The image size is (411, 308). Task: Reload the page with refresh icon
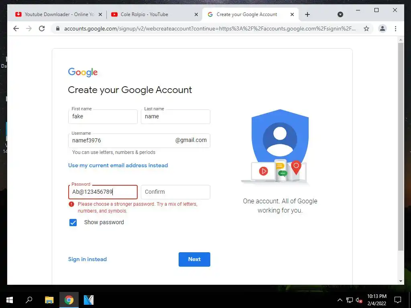coord(42,28)
